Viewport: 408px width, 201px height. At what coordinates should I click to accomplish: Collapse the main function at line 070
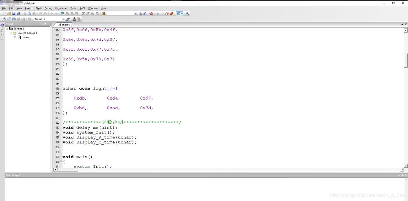(61, 162)
